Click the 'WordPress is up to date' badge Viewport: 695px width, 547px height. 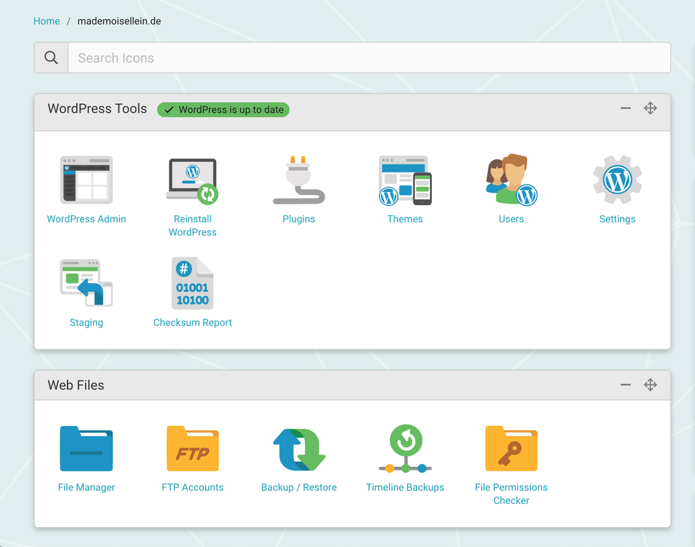223,109
